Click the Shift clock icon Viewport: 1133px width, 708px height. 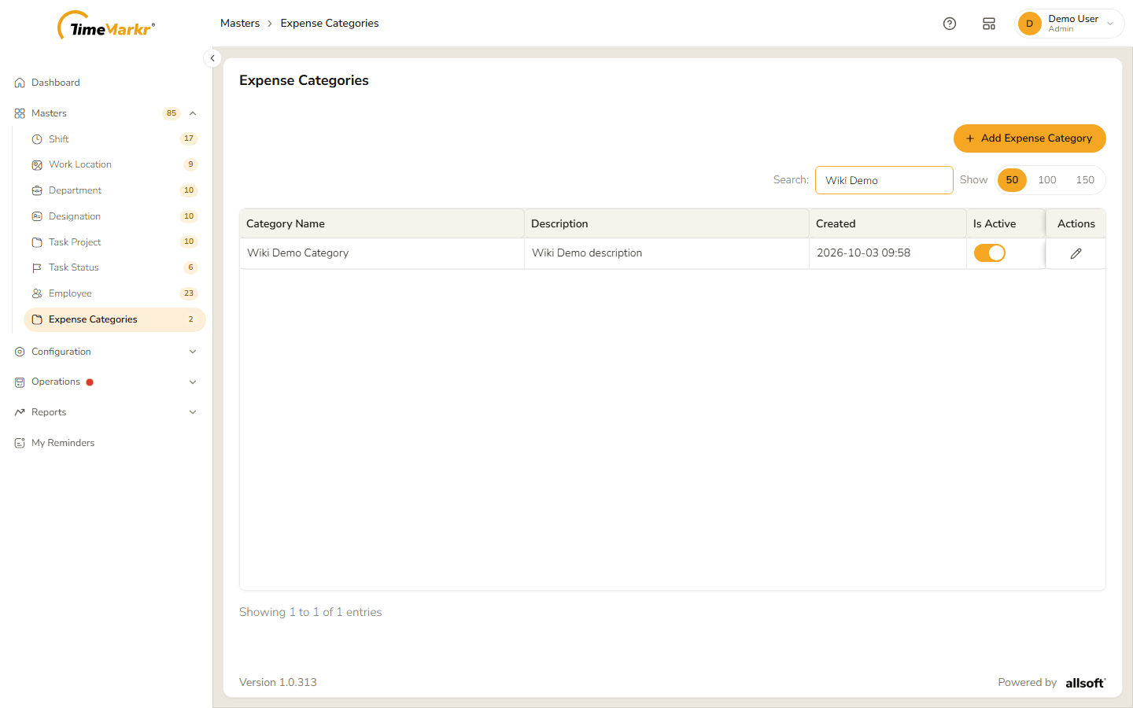coord(37,139)
